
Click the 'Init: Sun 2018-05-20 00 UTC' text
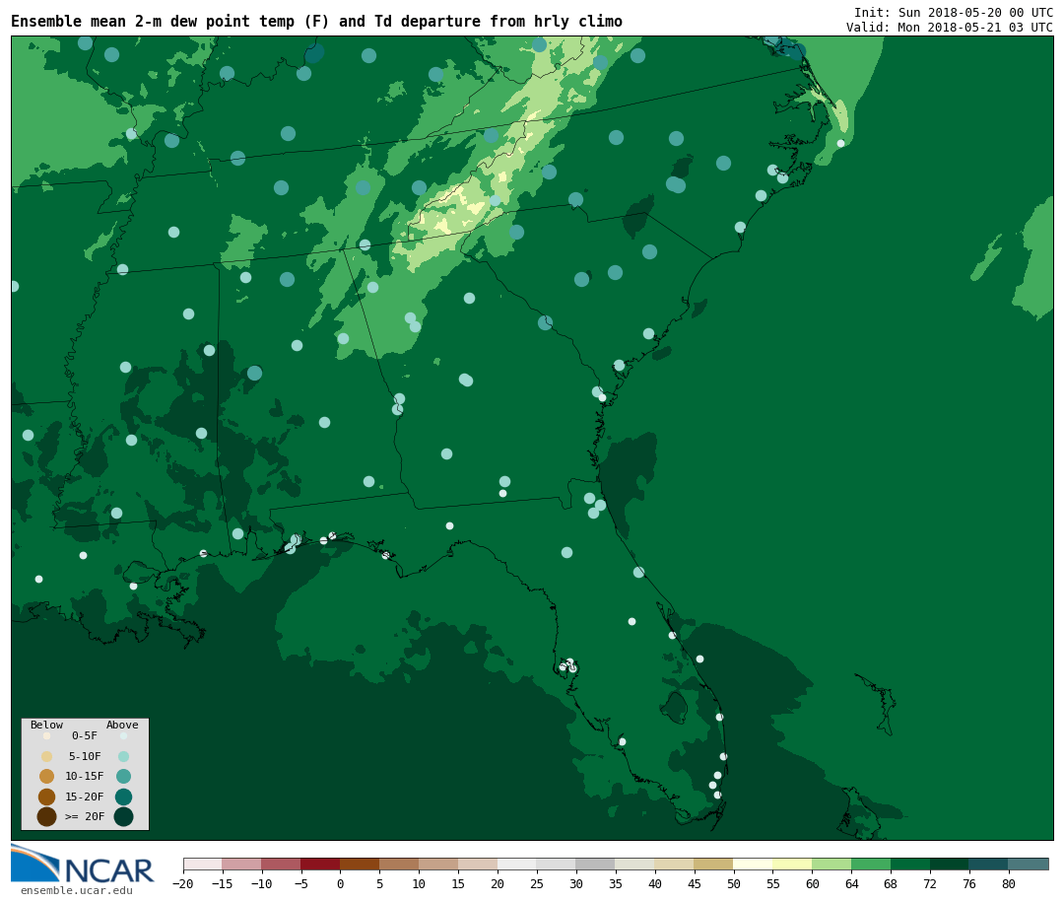[x=954, y=12]
